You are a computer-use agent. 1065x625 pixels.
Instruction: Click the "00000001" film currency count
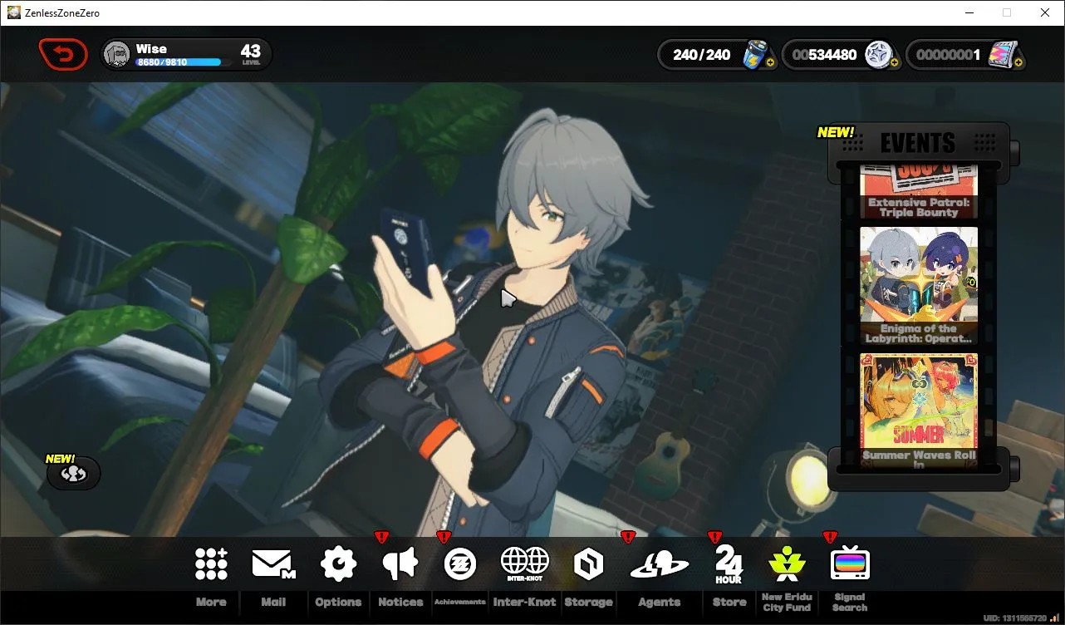click(x=949, y=55)
